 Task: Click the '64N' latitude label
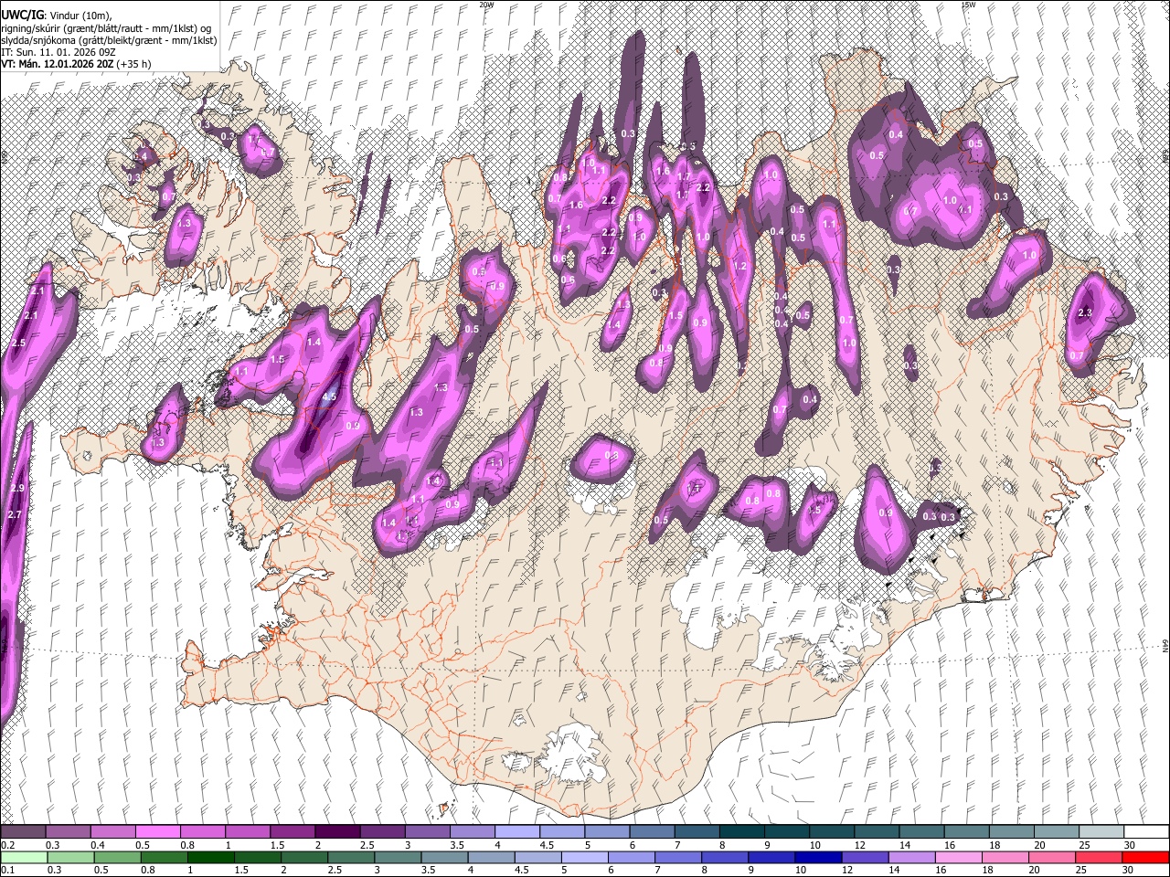click(1165, 646)
